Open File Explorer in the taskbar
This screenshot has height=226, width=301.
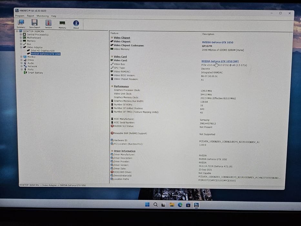[x=172, y=205]
